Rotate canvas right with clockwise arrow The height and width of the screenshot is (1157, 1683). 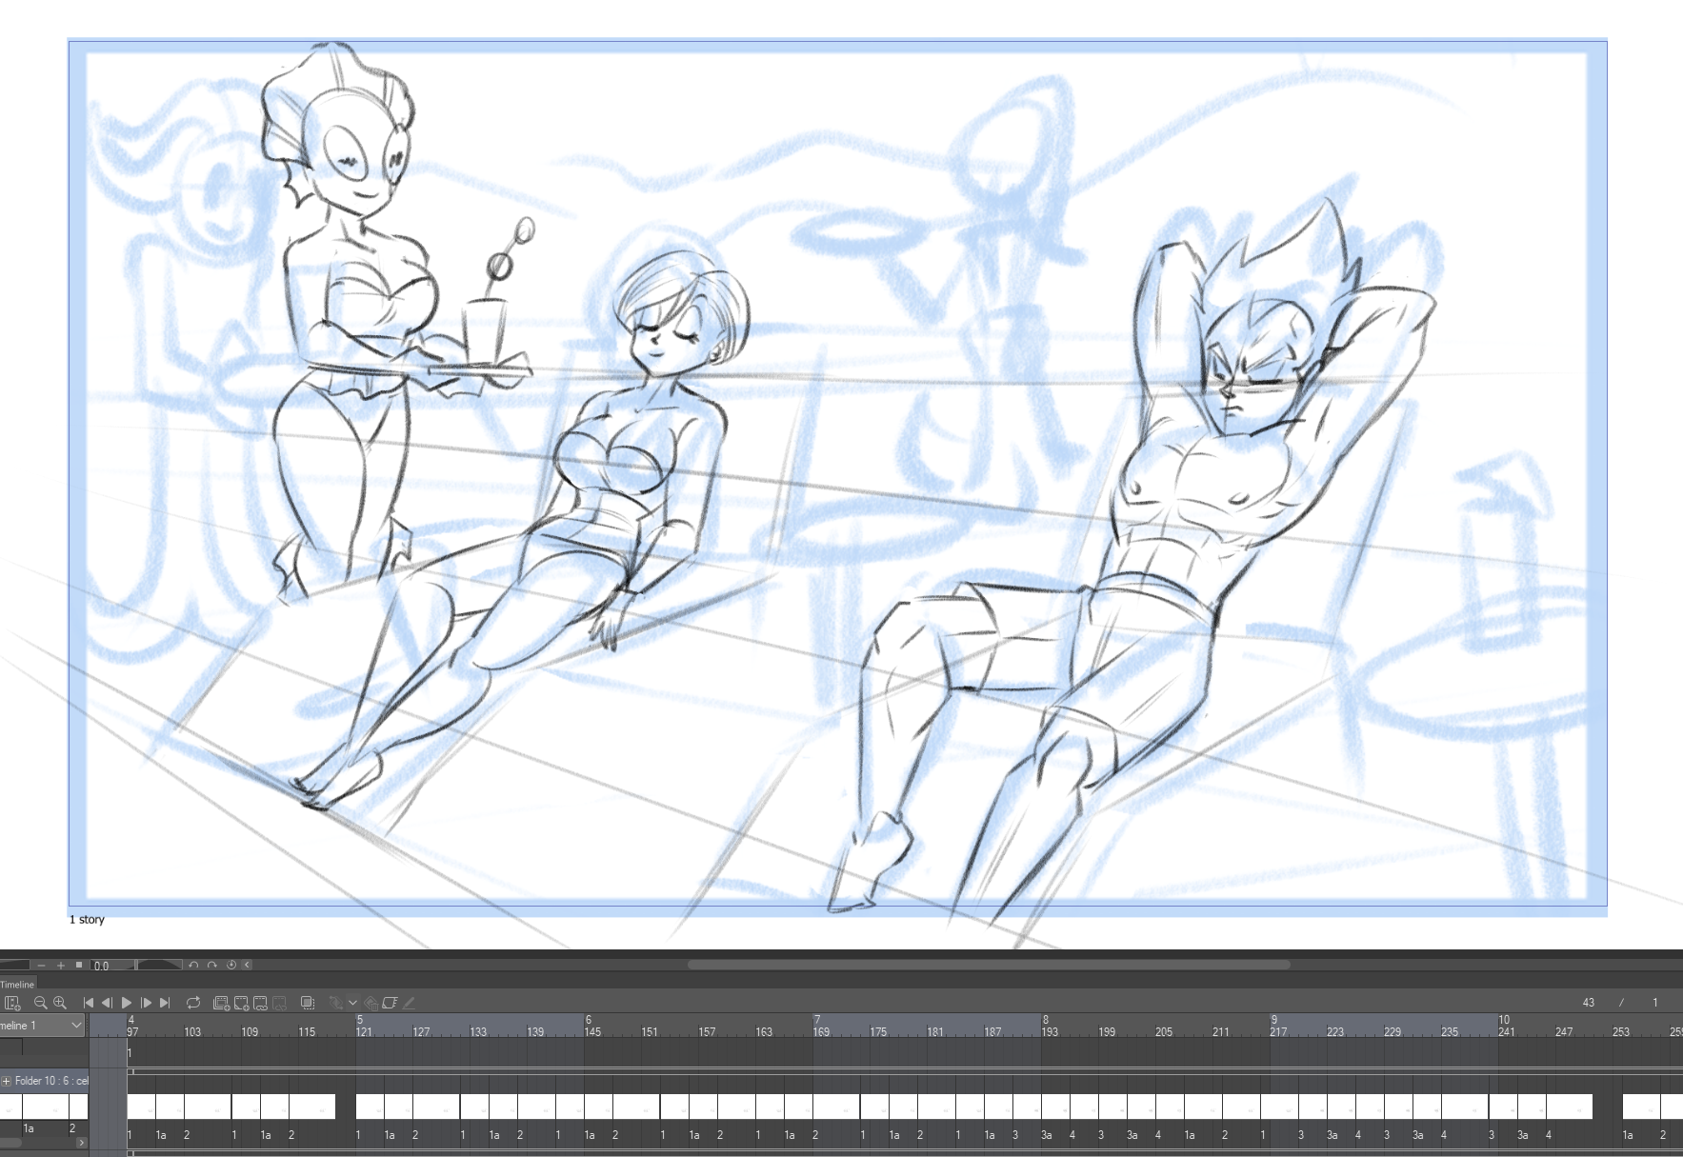pyautogui.click(x=212, y=966)
